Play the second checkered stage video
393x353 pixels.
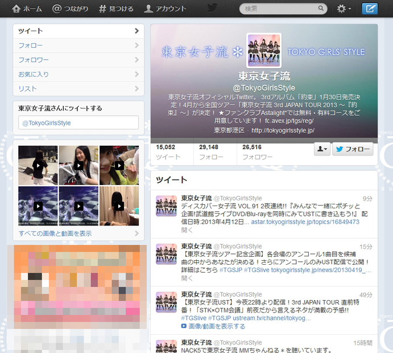pyautogui.click(x=78, y=206)
